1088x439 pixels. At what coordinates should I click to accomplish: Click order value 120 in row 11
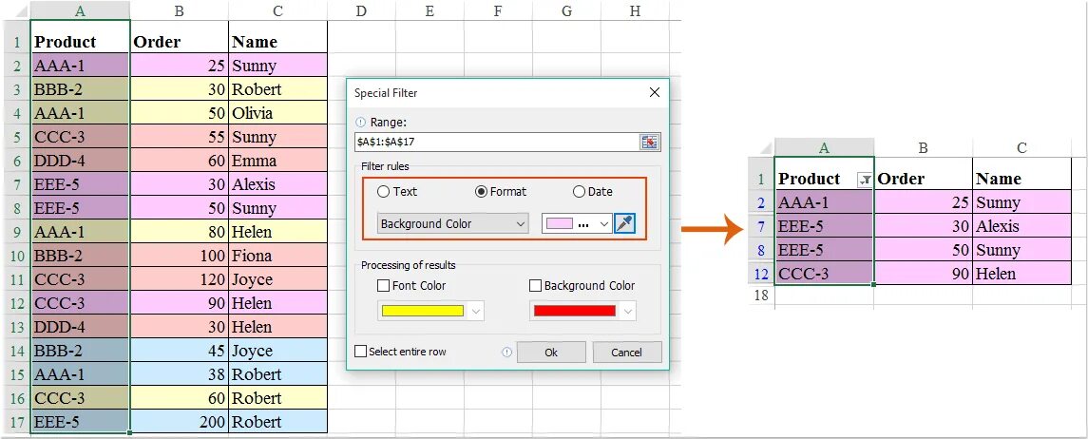[x=180, y=279]
